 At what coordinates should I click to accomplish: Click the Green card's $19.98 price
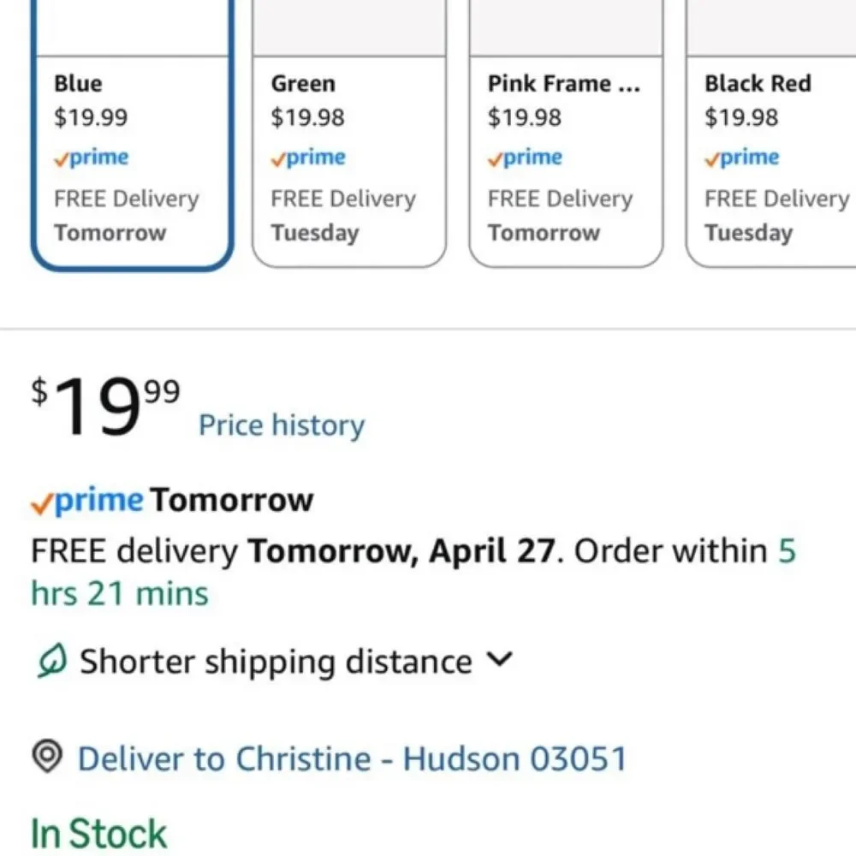[307, 117]
